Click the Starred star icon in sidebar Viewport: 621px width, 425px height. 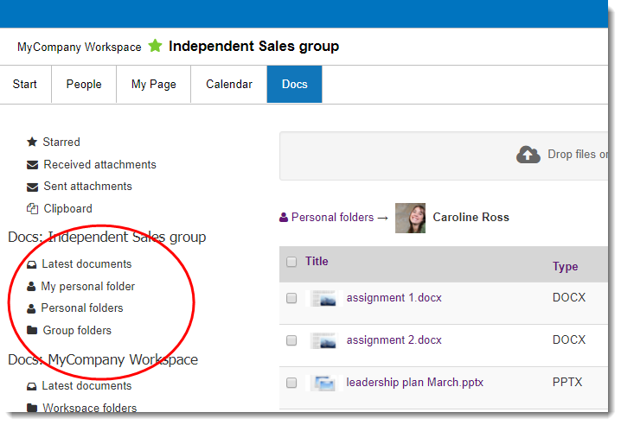[x=32, y=142]
